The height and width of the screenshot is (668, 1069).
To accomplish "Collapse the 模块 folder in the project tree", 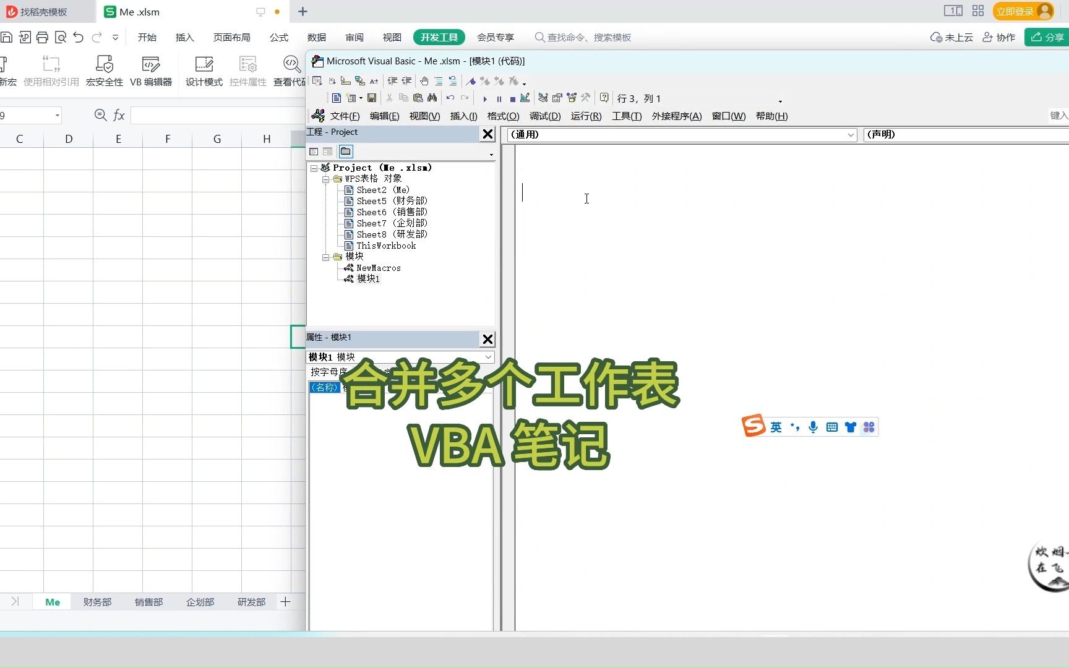I will click(x=326, y=257).
